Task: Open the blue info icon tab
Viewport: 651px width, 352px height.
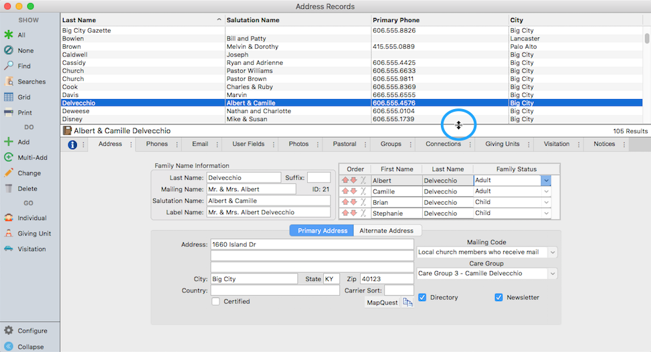Action: click(x=72, y=145)
